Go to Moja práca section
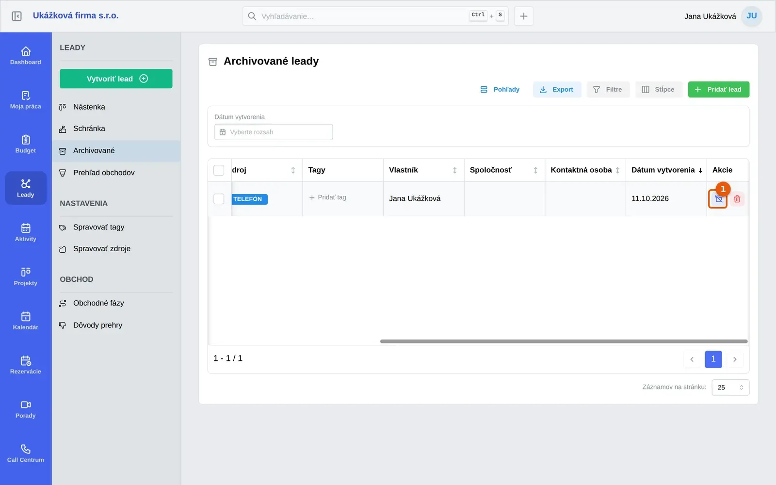776x485 pixels. (26, 100)
